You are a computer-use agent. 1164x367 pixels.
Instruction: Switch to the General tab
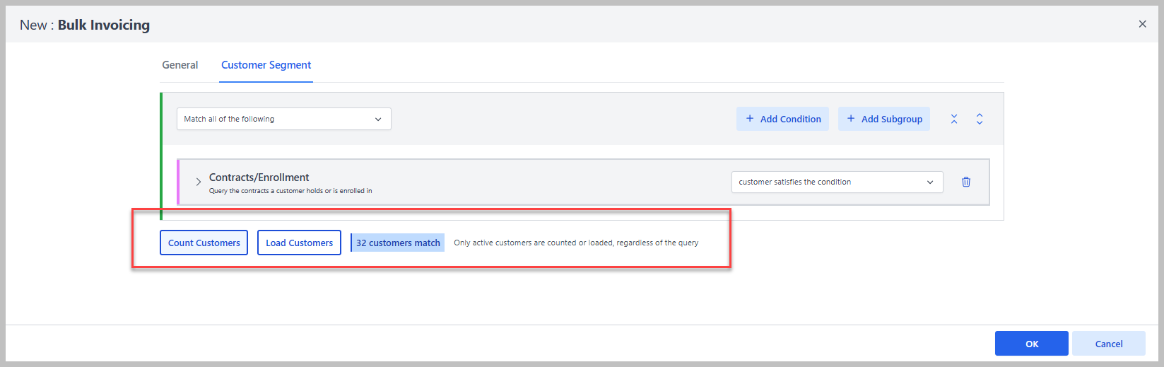coord(180,65)
